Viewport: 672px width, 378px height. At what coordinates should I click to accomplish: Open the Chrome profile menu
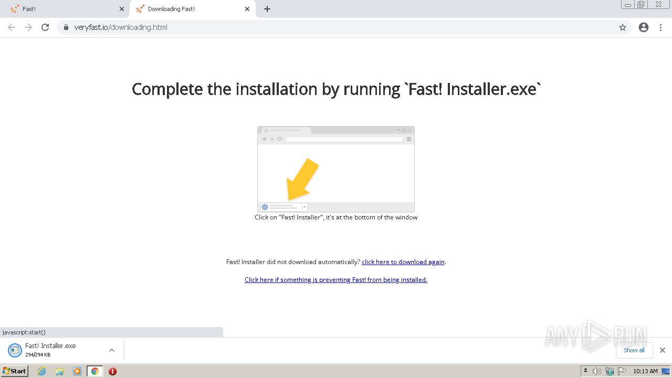click(x=644, y=27)
